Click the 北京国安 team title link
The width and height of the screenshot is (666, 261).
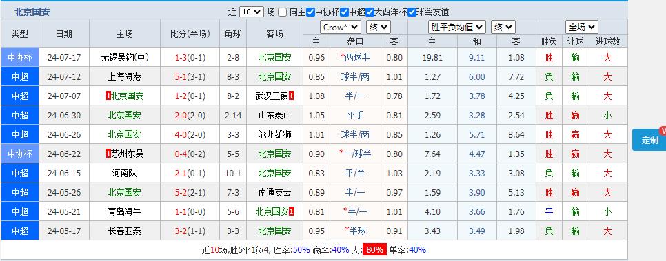coord(32,12)
